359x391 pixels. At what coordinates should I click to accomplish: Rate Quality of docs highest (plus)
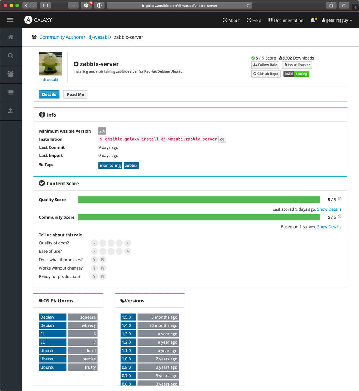coord(128,243)
